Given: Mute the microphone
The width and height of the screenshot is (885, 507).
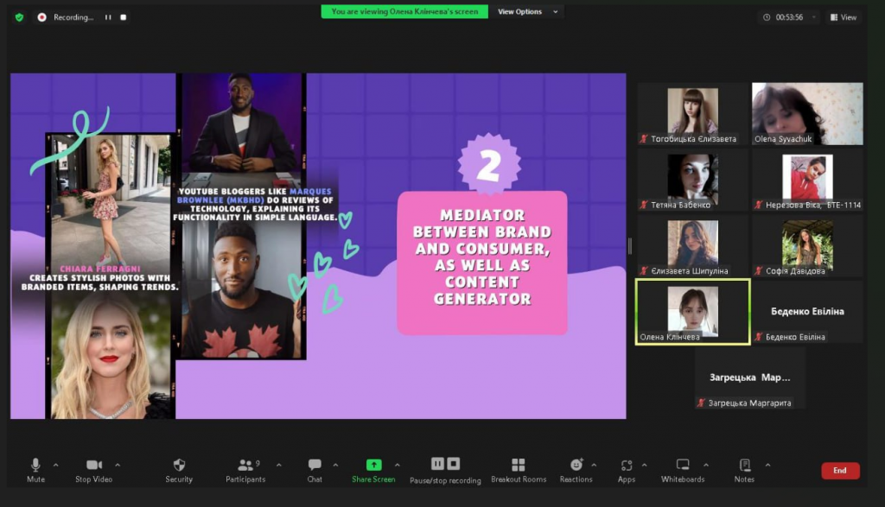Looking at the screenshot, I should [x=35, y=469].
